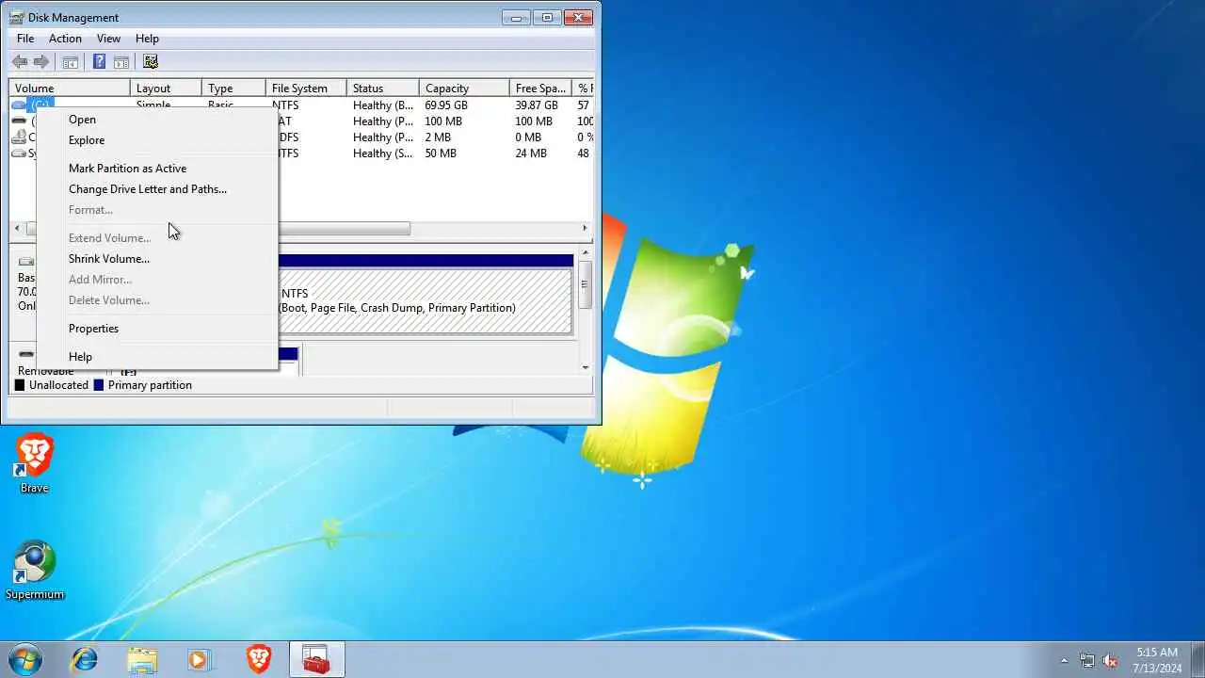Viewport: 1205px width, 678px height.
Task: Click the 69.95 GB capacity cell
Action: click(x=446, y=105)
